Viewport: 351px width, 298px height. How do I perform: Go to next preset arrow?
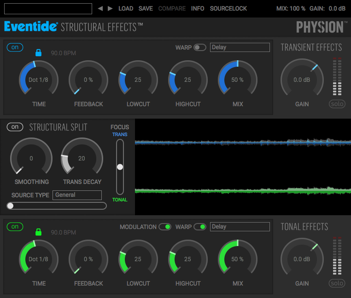(110, 8)
